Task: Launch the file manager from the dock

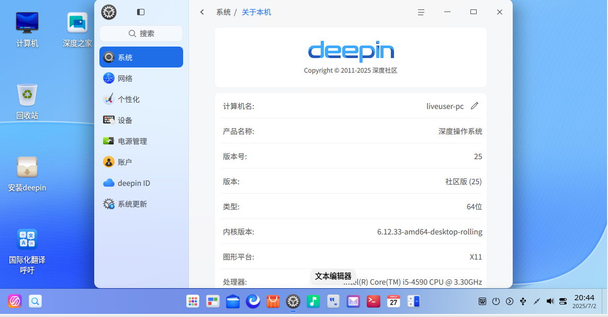Action: point(233,301)
